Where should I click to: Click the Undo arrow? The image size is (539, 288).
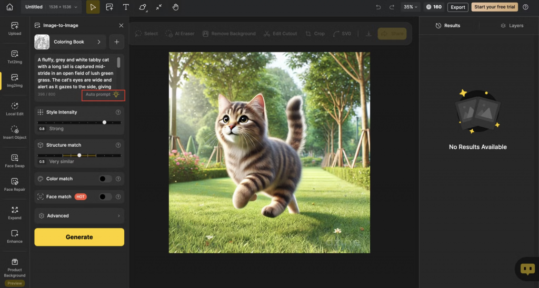pos(378,7)
